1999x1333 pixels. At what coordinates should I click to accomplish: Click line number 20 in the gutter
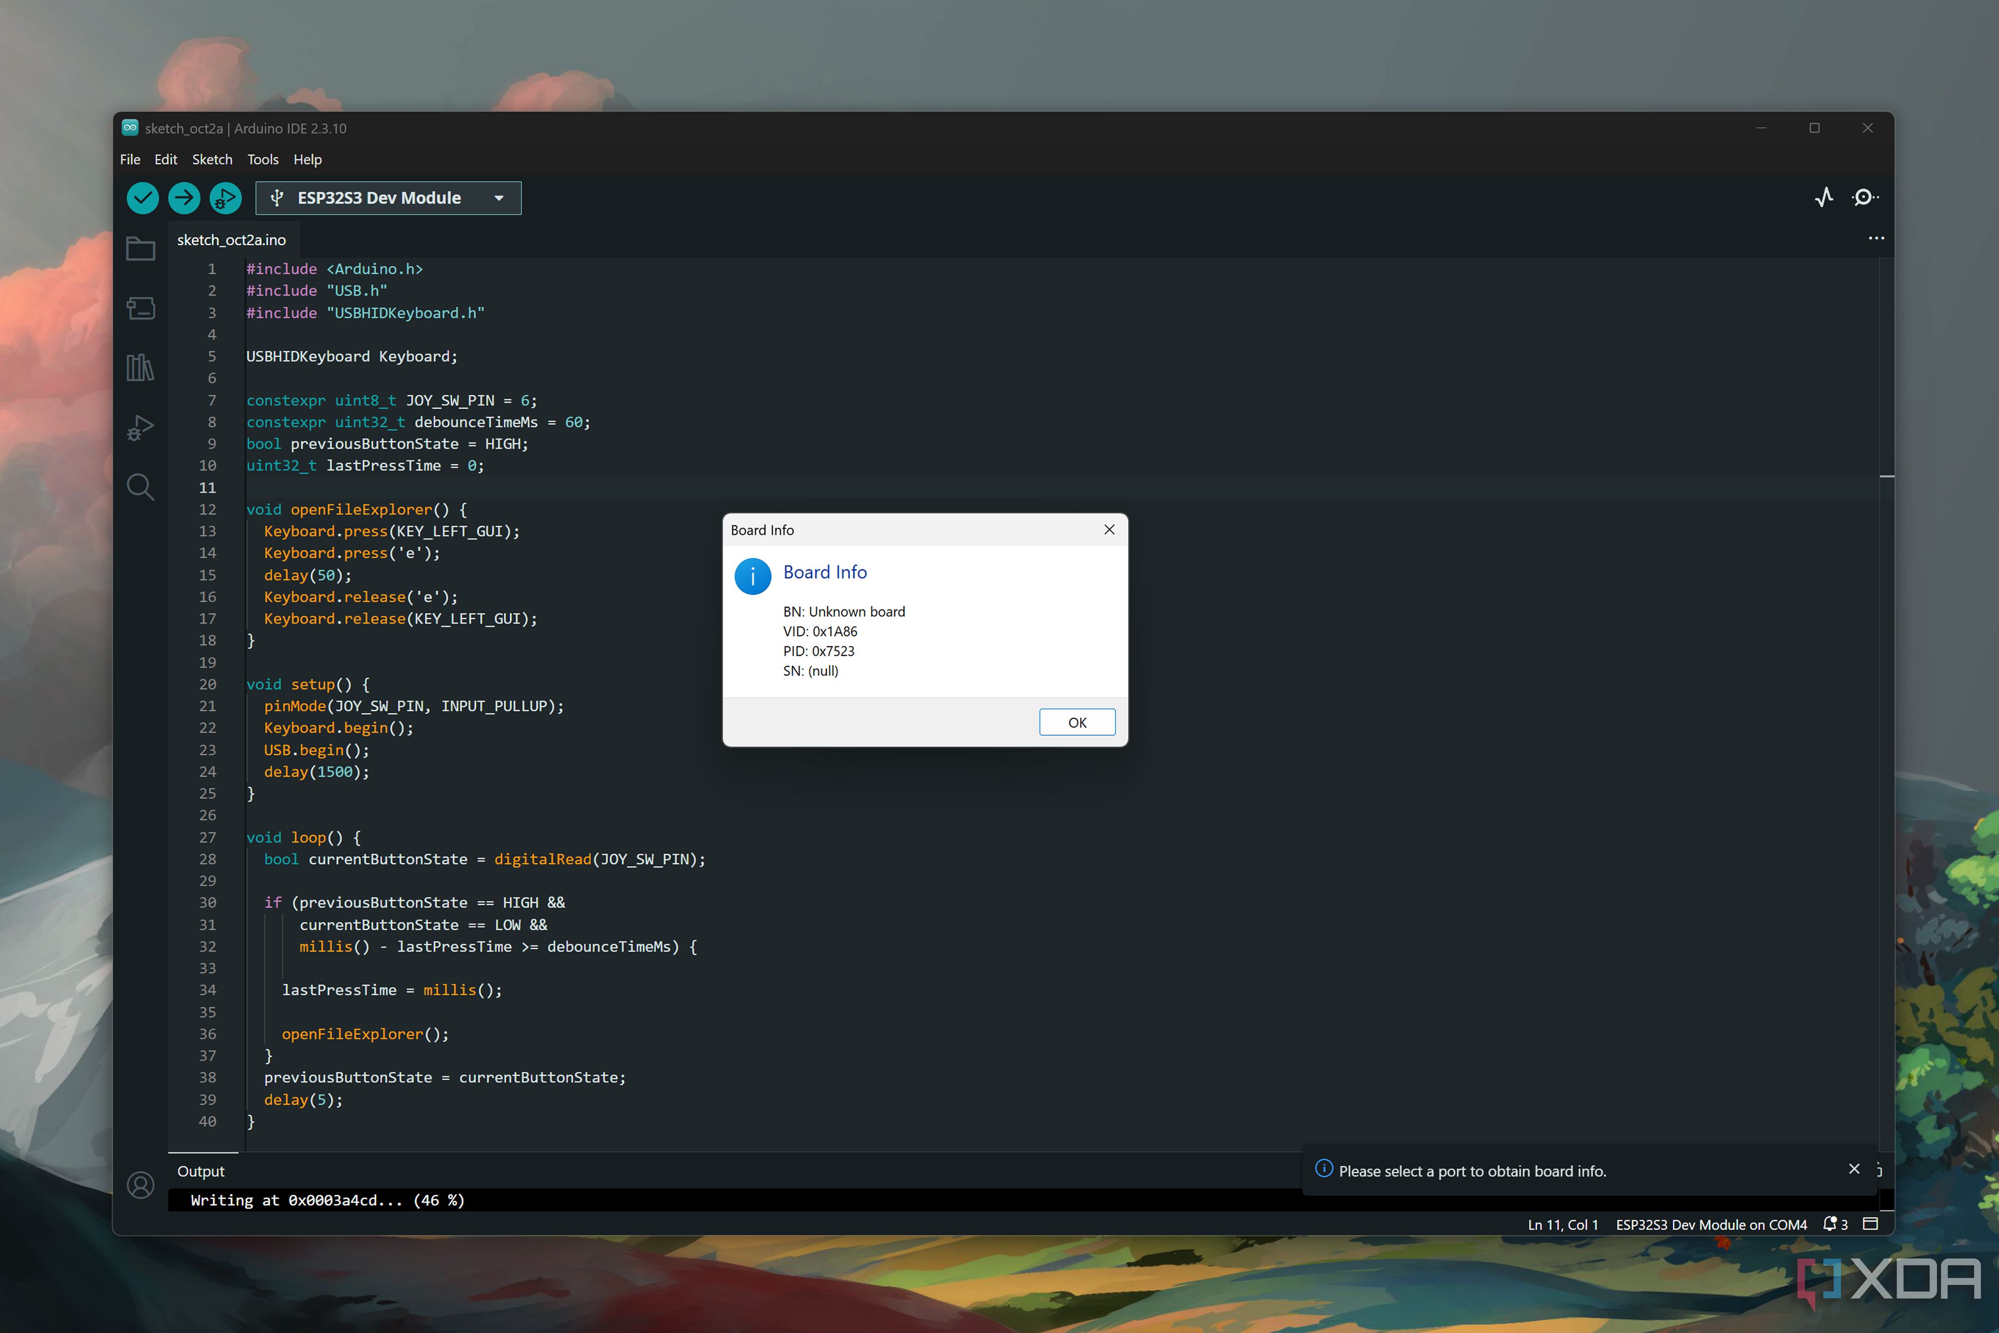[x=207, y=685]
